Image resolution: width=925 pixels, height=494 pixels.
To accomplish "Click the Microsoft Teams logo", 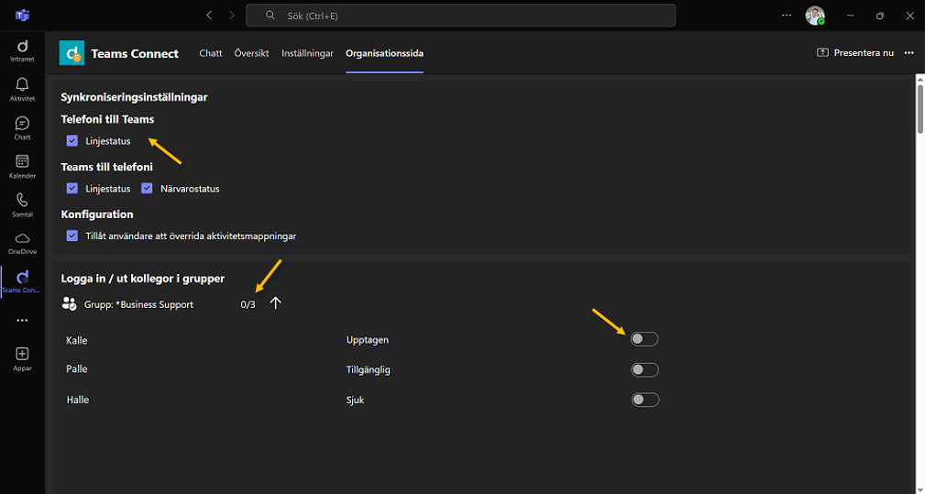I will pos(22,16).
